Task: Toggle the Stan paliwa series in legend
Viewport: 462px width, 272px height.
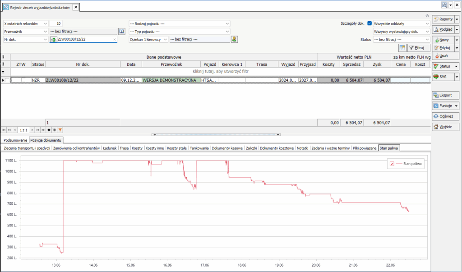Action: point(392,164)
